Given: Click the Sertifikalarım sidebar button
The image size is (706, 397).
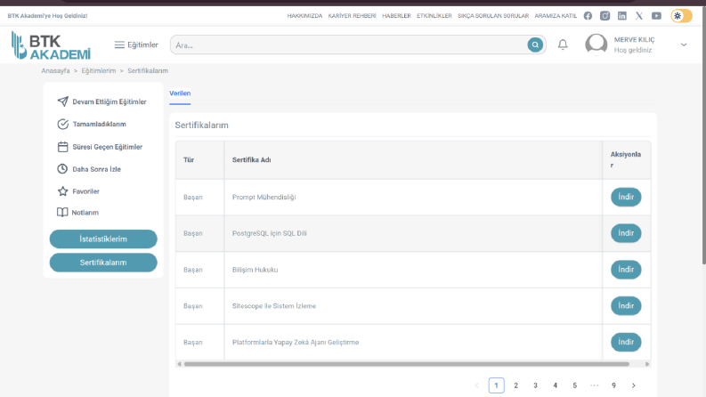Looking at the screenshot, I should point(103,263).
